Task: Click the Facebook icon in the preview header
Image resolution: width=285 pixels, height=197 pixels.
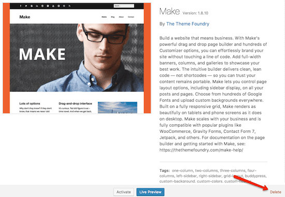Action: pyautogui.click(x=21, y=6)
